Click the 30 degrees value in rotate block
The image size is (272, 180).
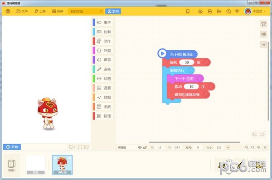pyautogui.click(x=187, y=62)
